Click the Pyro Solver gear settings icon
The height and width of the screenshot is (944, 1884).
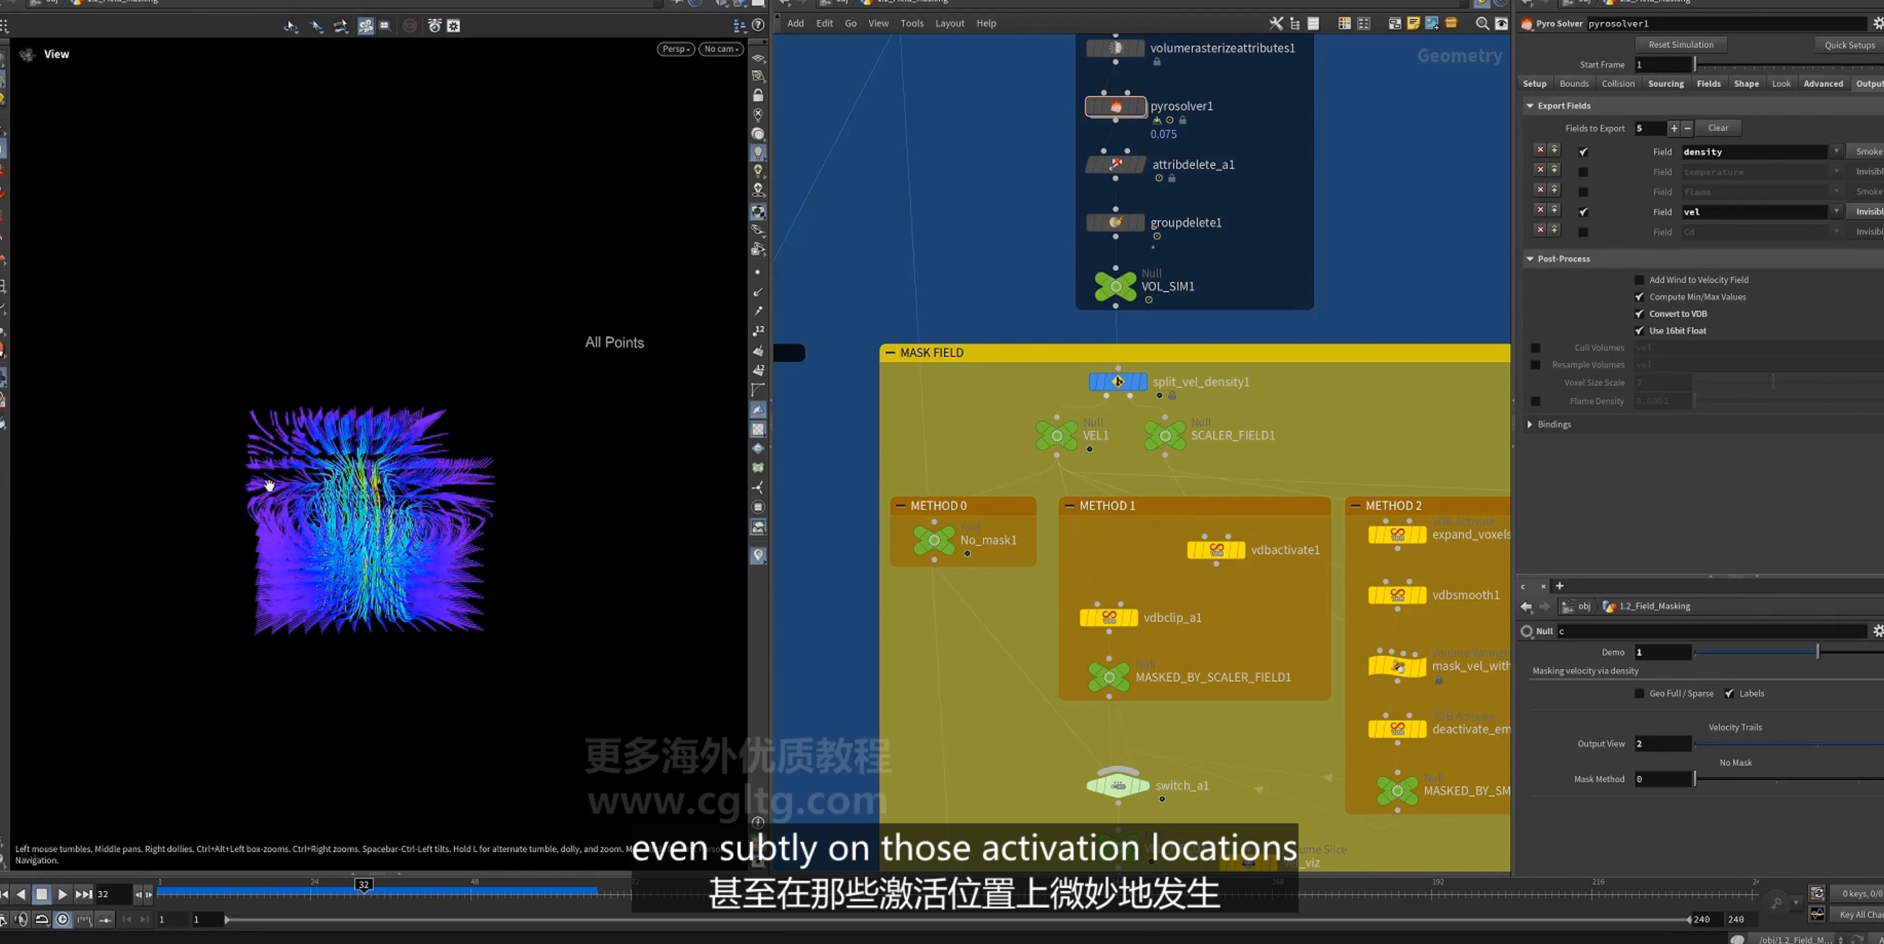click(x=1878, y=23)
